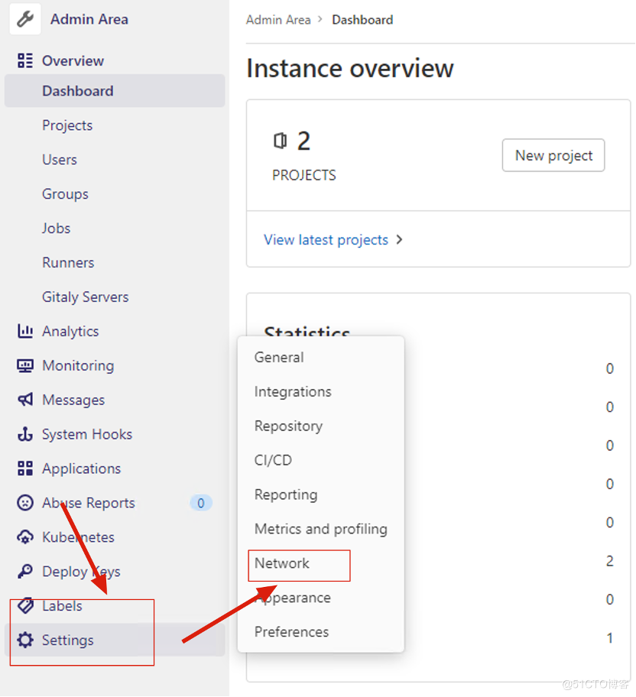Click Dashboard breadcrumb
The width and height of the screenshot is (636, 697).
[362, 20]
